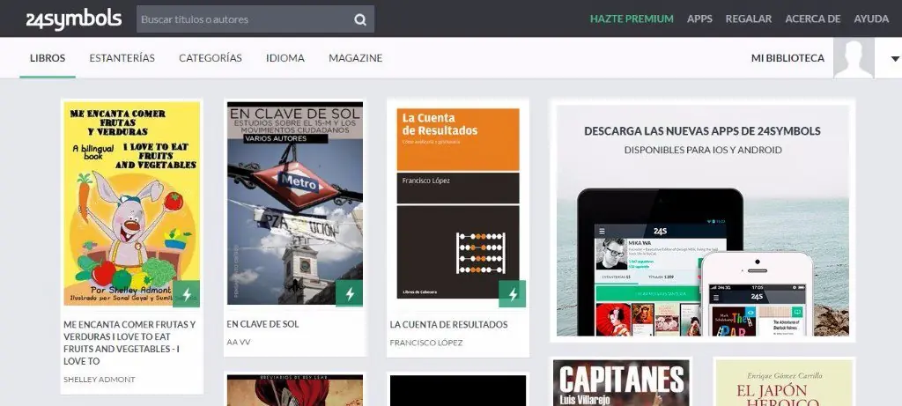This screenshot has width=902, height=406.
Task: Click the 24symbols logo
Action: (74, 19)
